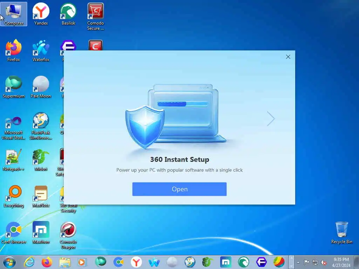Launch Basilisk from the taskbar

point(243,262)
